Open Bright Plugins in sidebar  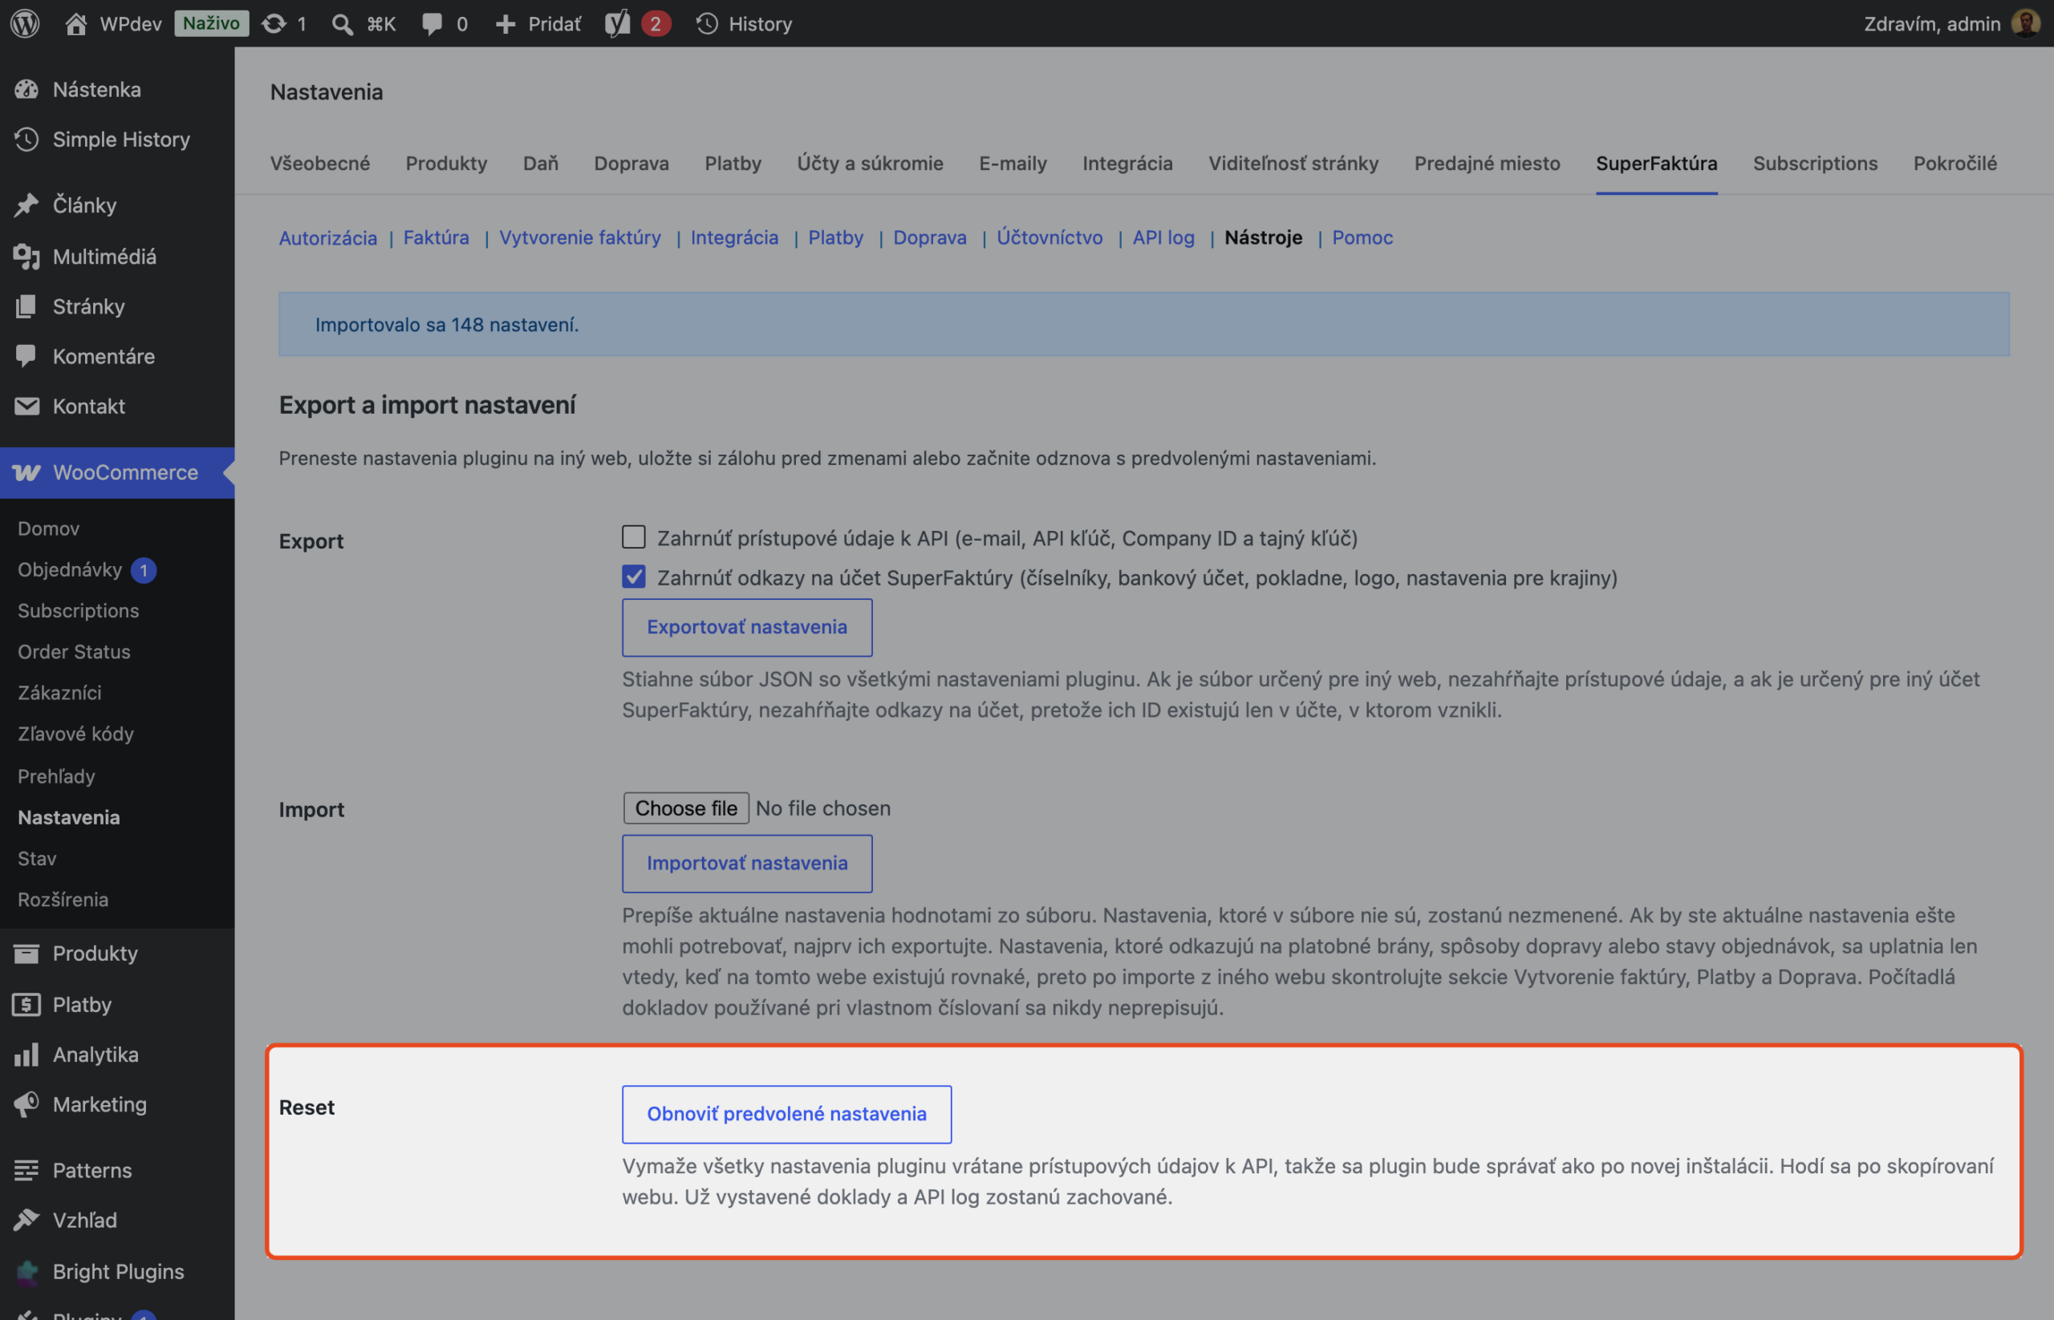tap(117, 1271)
